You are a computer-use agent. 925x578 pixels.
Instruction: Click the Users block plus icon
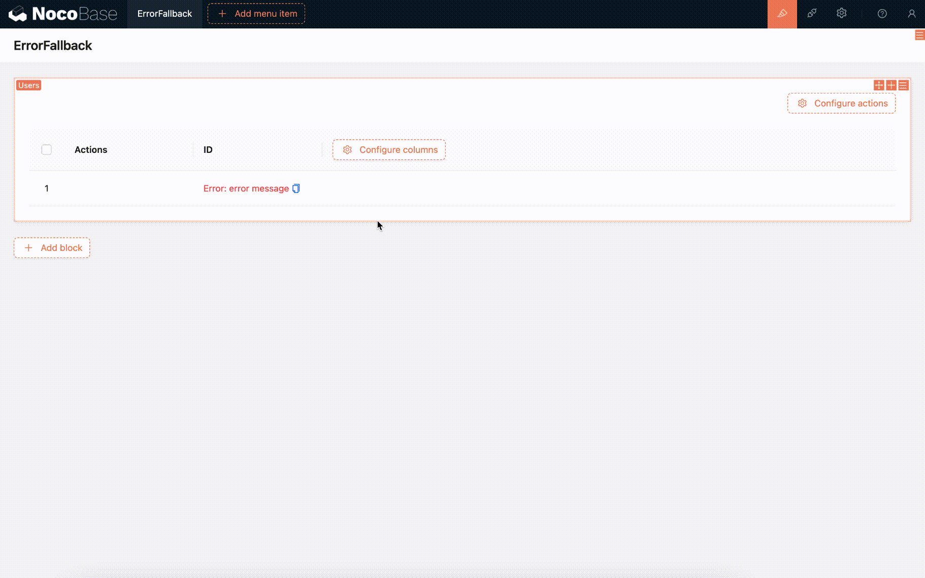click(x=891, y=85)
